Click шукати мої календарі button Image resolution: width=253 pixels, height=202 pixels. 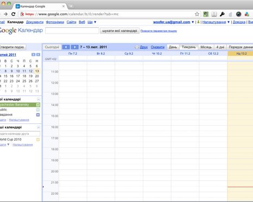click(119, 31)
